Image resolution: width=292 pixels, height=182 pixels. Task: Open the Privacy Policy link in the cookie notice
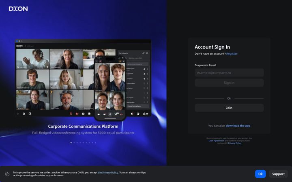(x=108, y=173)
